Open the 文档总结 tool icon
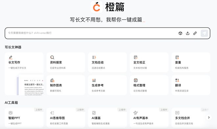The width and height of the screenshot is (217, 129). coord(94,57)
